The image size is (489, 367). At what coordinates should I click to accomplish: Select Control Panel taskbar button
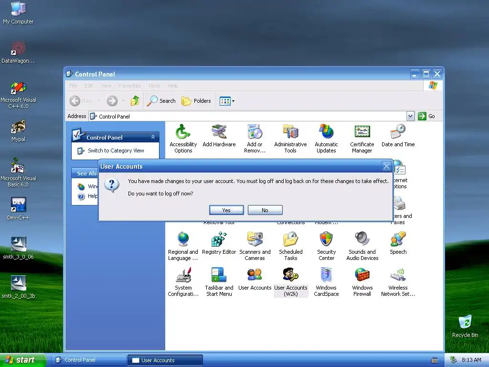[x=88, y=360]
